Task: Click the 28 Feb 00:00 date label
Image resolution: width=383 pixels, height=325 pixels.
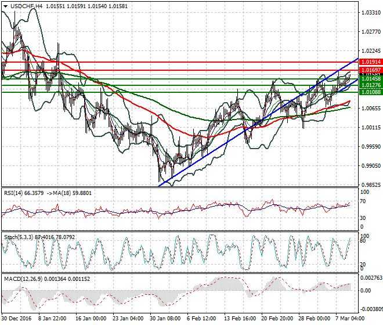Action: click(314, 319)
